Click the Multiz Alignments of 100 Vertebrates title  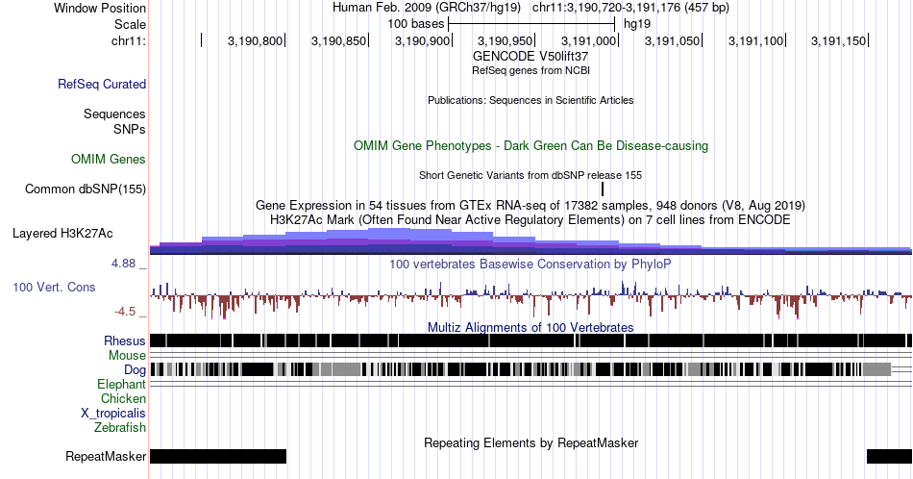[531, 327]
